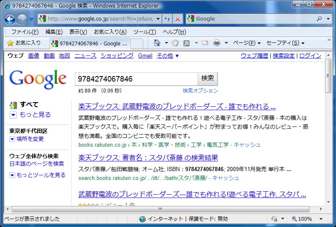The height and width of the screenshot is (227, 336).
Task: Open the ウェブ履歴 link
Action: (254, 56)
